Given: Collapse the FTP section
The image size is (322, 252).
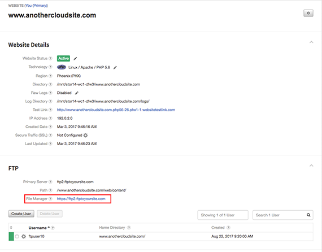Looking at the screenshot, I should point(311,166).
